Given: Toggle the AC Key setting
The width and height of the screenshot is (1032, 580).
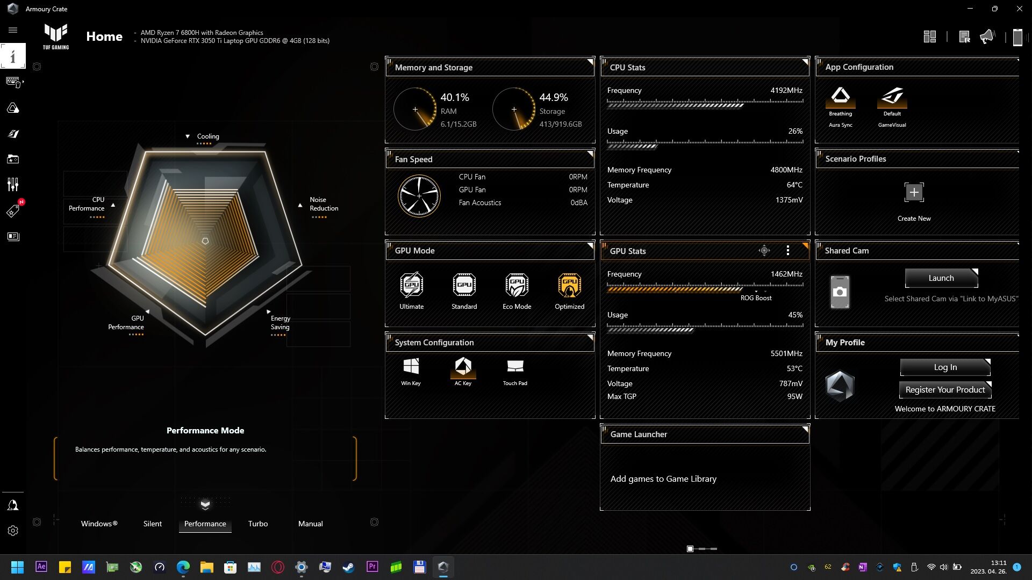Looking at the screenshot, I should (x=463, y=372).
